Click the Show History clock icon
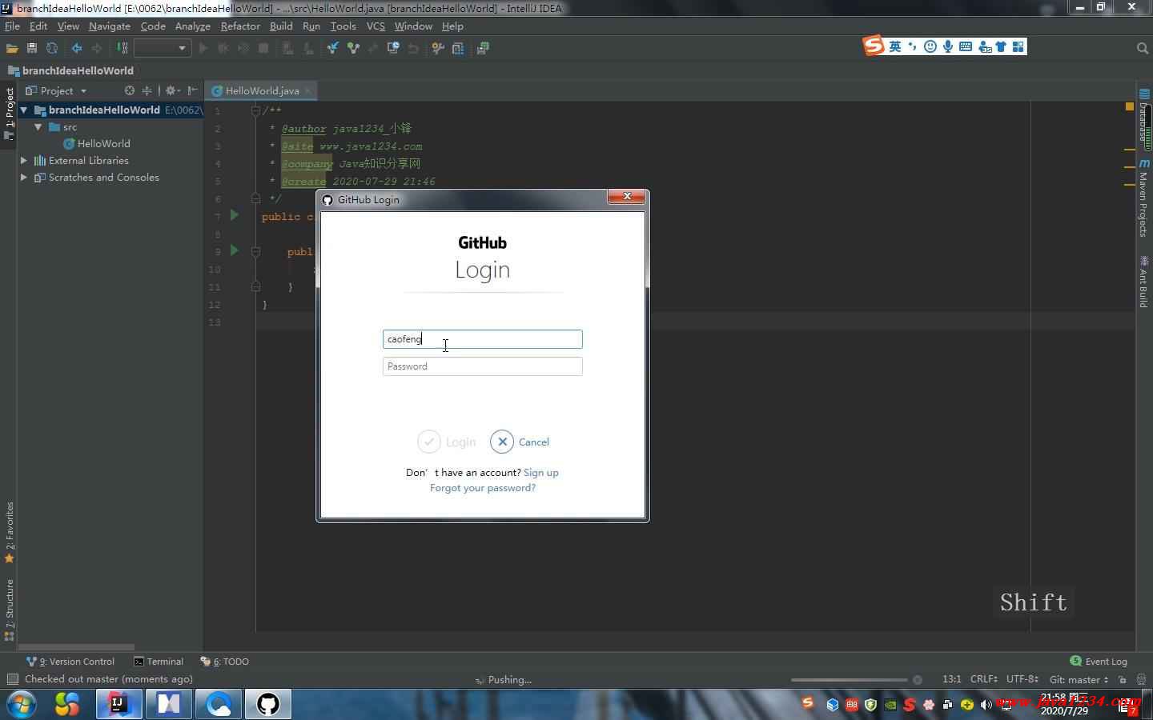1153x720 pixels. coord(393,48)
